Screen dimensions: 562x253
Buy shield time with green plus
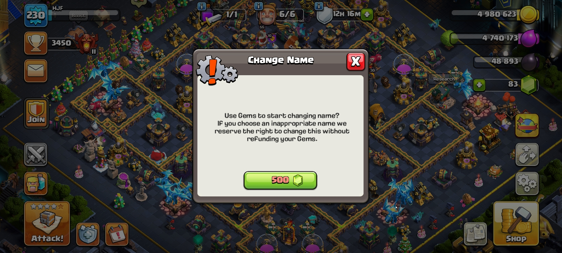(367, 15)
